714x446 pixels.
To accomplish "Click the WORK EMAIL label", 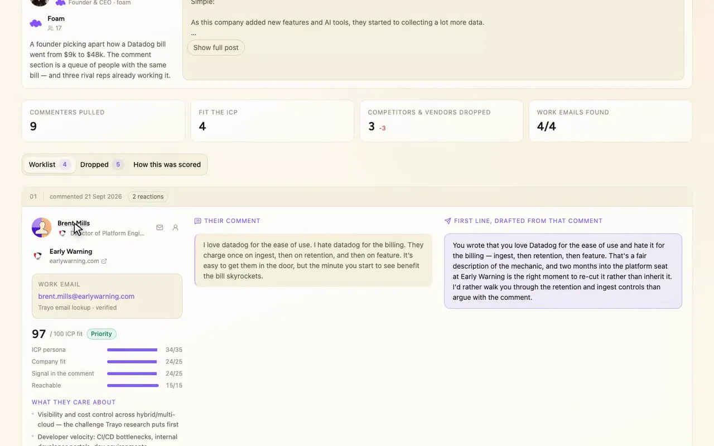I will pyautogui.click(x=59, y=284).
